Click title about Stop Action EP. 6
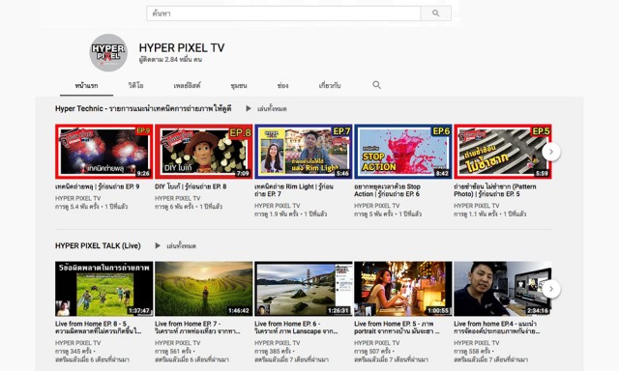The height and width of the screenshot is (371, 619). (387, 190)
